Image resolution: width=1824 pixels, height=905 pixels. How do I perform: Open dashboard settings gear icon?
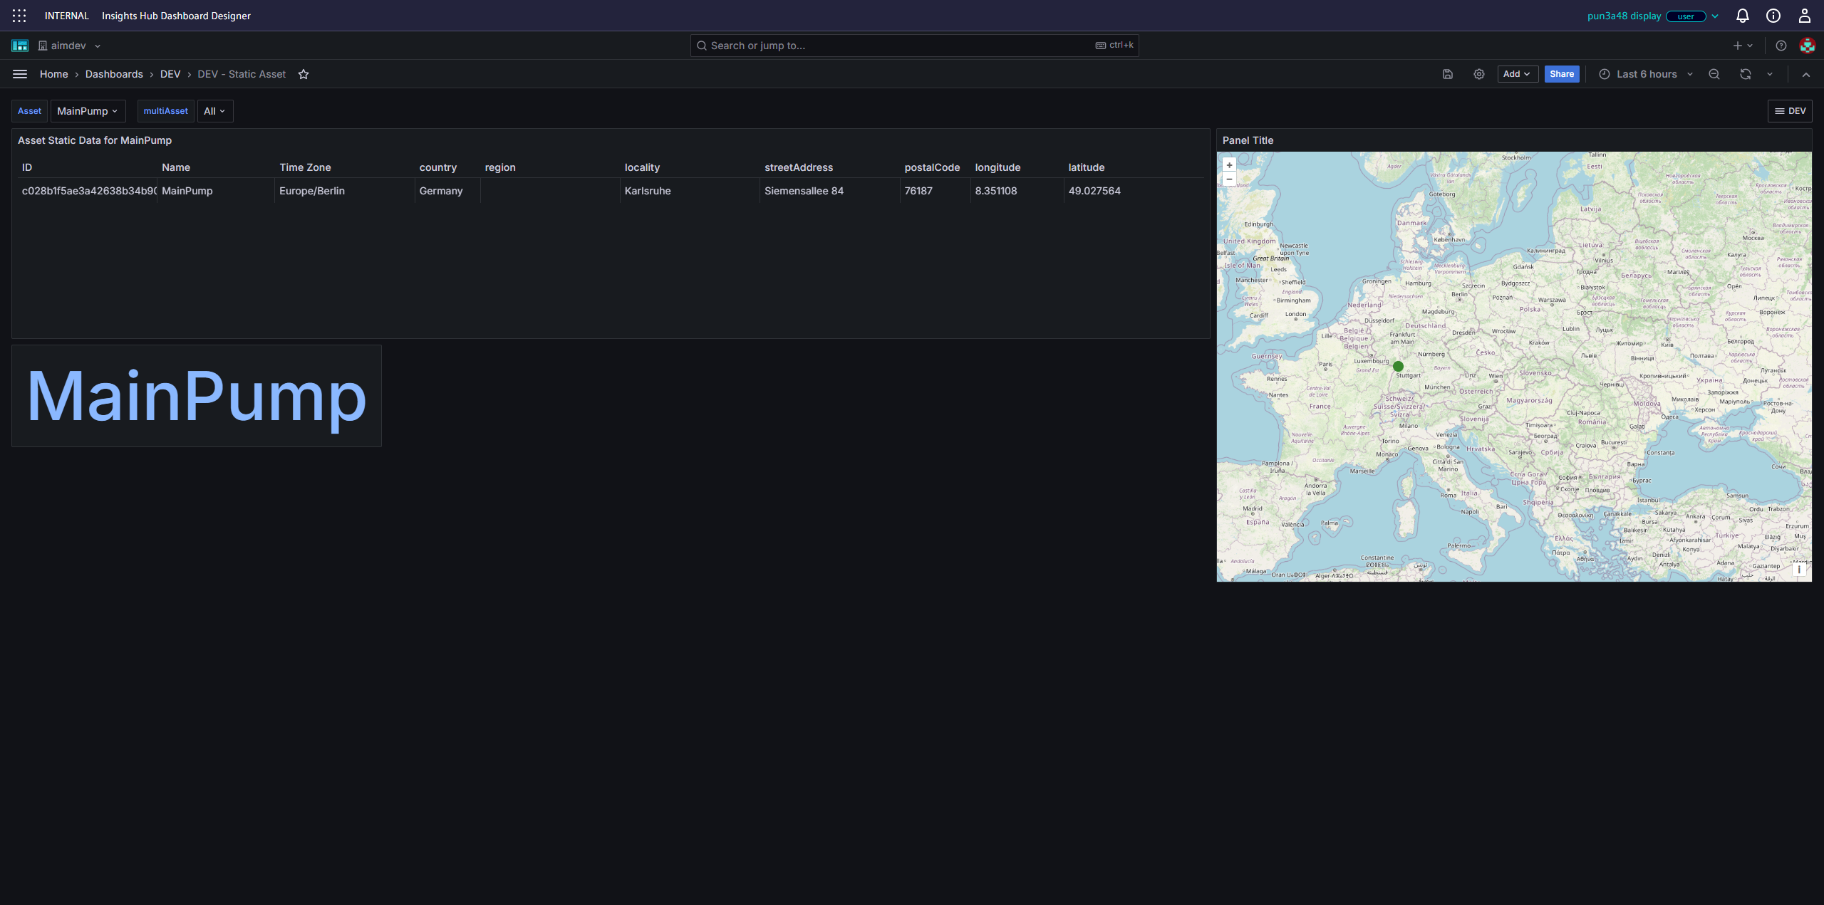click(x=1478, y=74)
